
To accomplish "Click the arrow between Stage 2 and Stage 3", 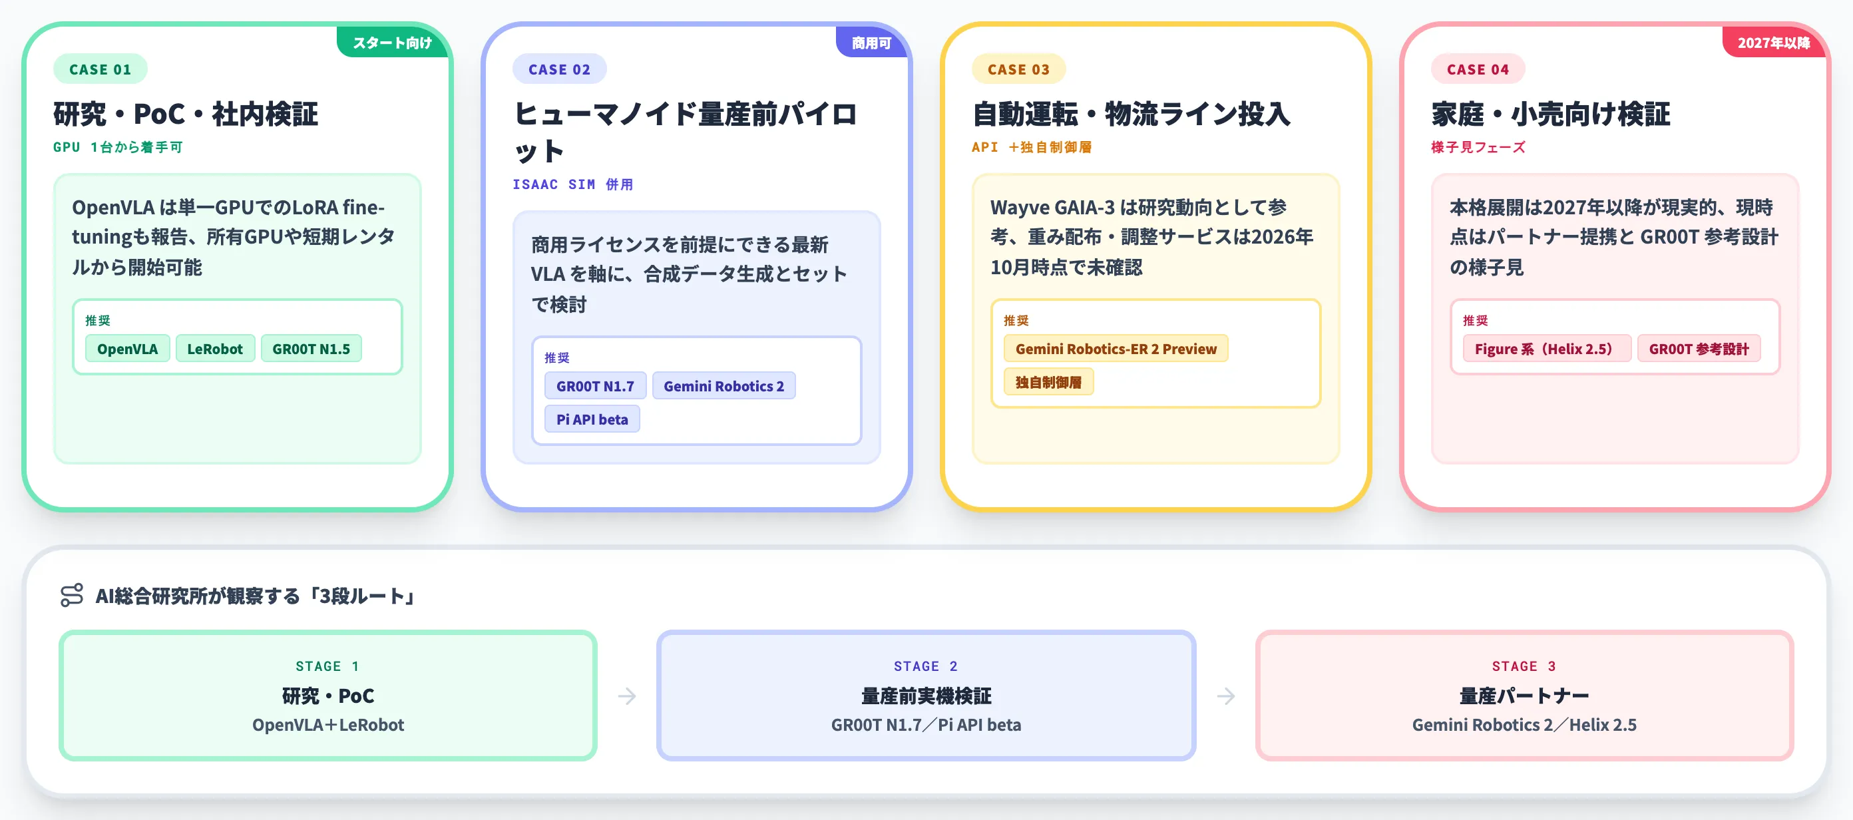I will click(1226, 696).
